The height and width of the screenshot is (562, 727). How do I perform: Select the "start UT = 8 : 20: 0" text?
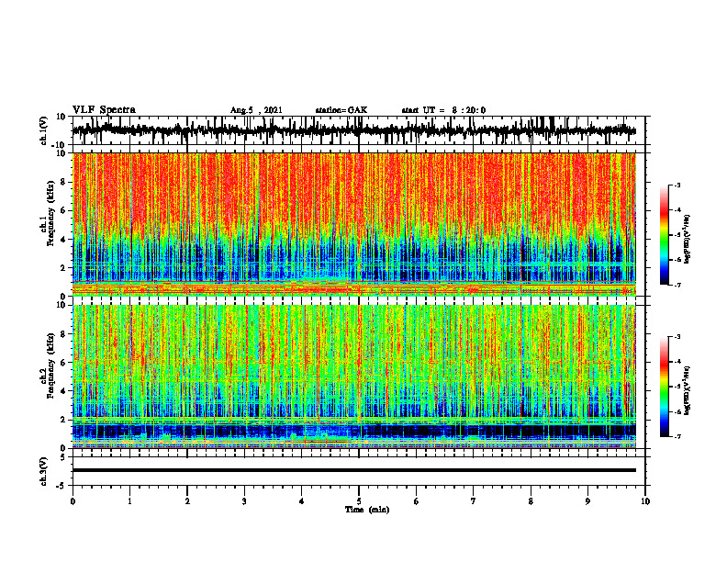[x=443, y=110]
